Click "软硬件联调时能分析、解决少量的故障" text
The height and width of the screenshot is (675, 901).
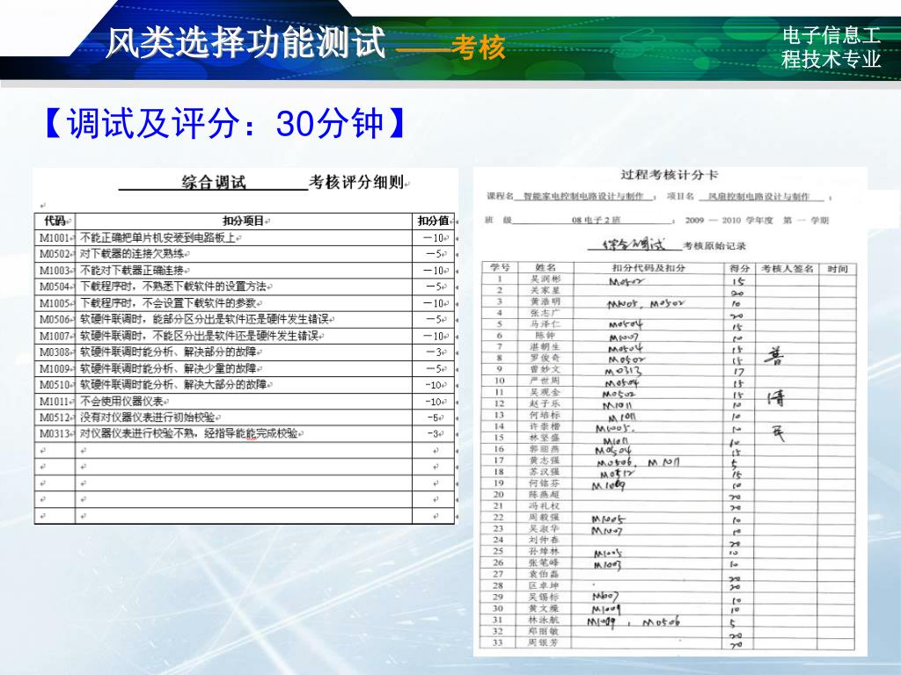(168, 368)
